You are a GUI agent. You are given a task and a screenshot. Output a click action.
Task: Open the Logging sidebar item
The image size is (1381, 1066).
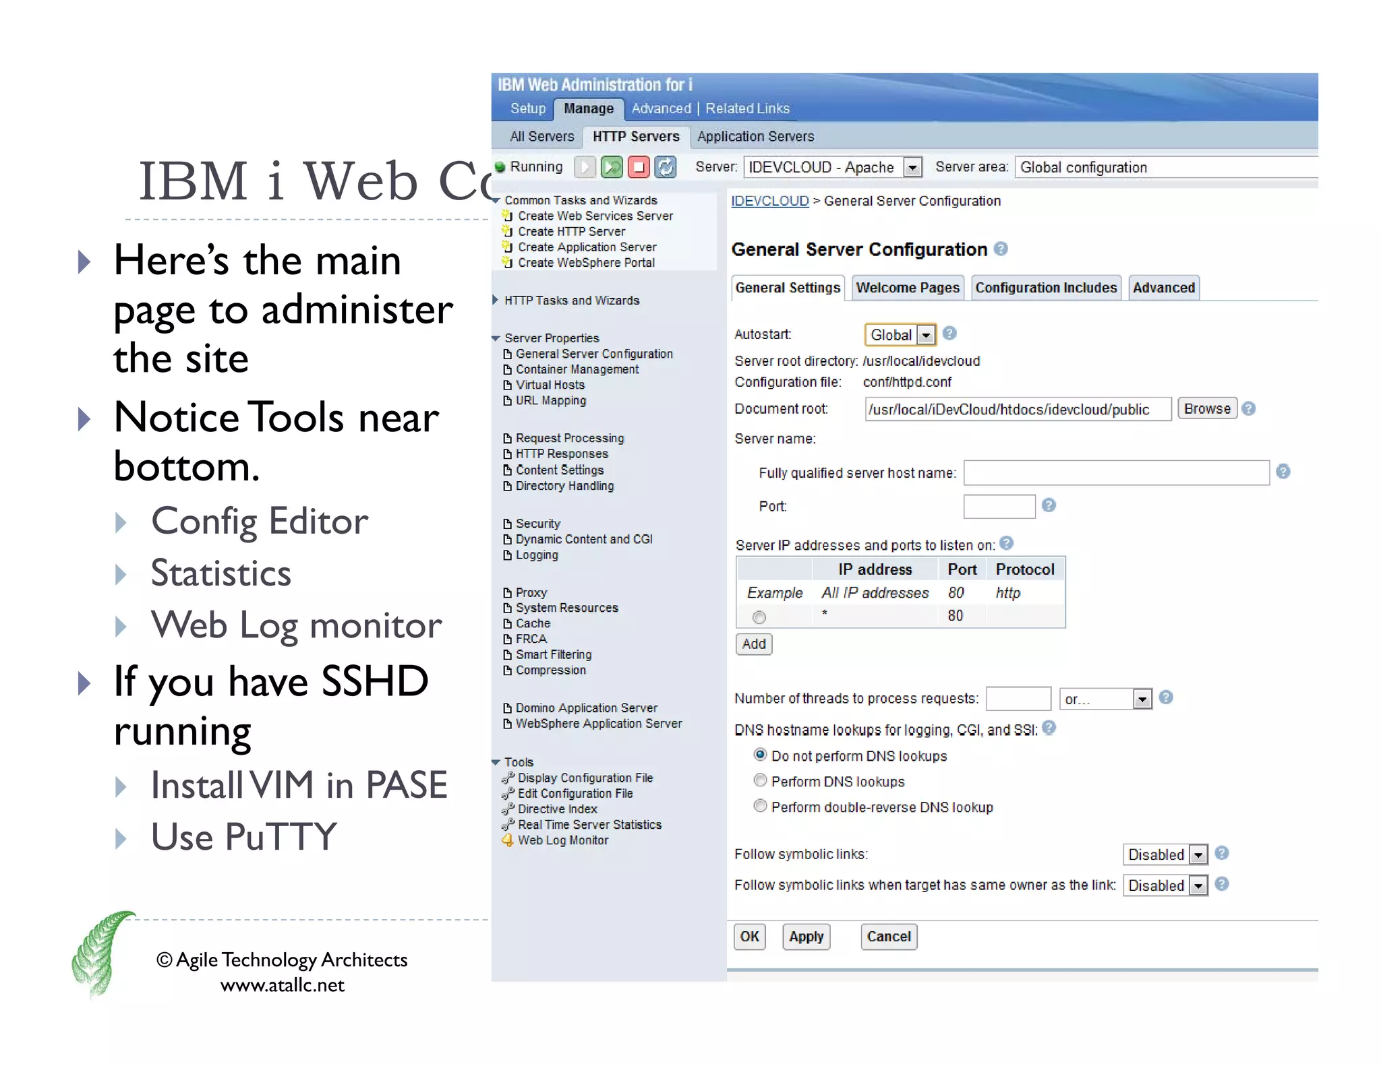(537, 555)
